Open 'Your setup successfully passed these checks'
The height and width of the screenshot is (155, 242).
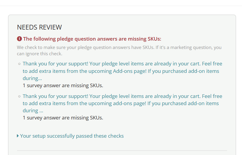point(72,136)
